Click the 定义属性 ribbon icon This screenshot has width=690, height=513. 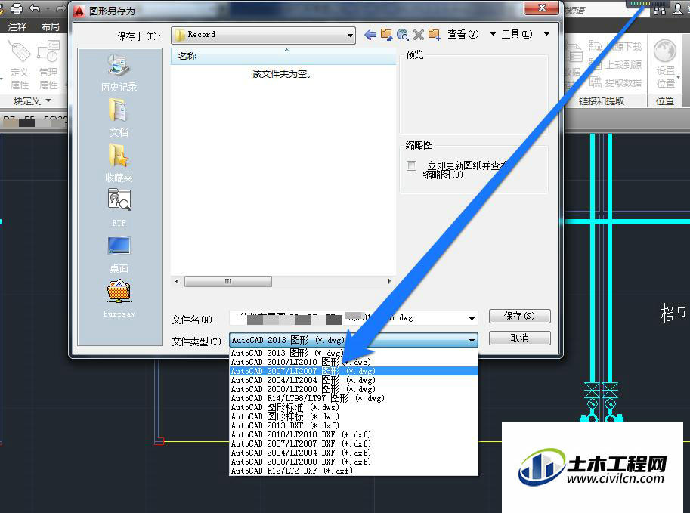[x=20, y=65]
